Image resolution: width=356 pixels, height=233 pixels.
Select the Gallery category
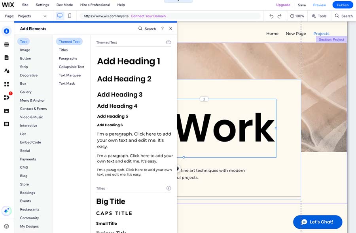click(x=26, y=92)
